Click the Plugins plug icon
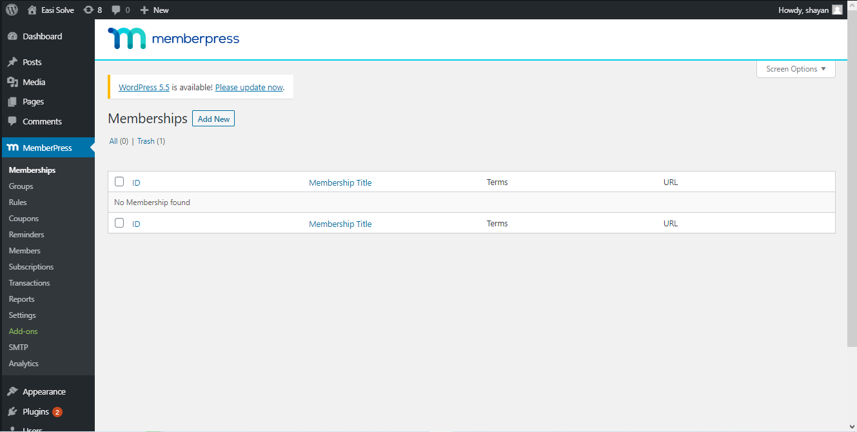Image resolution: width=857 pixels, height=432 pixels. click(x=12, y=411)
